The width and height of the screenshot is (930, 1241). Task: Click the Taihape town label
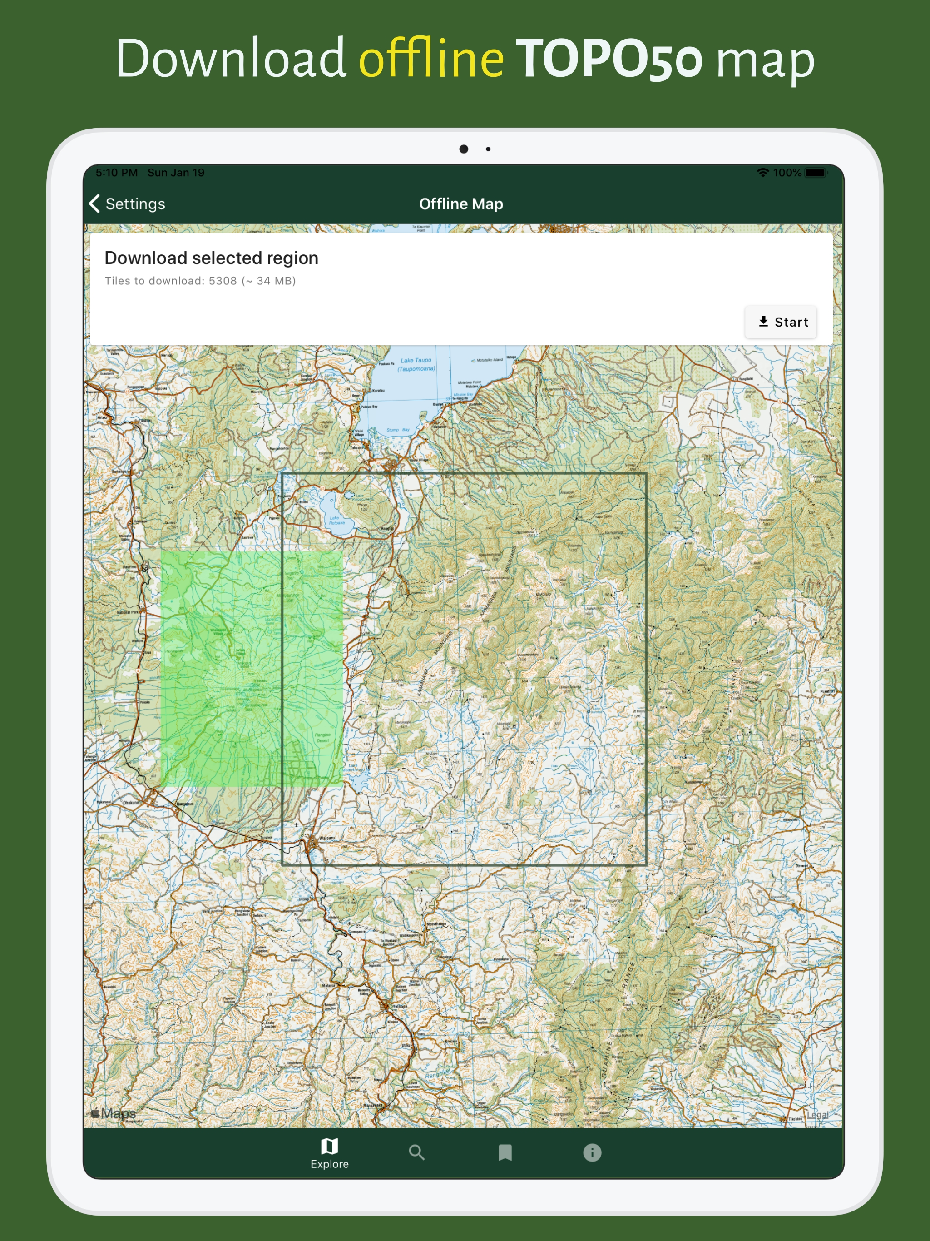coord(400,1007)
